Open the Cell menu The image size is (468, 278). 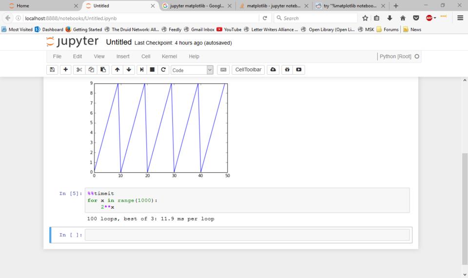point(146,57)
